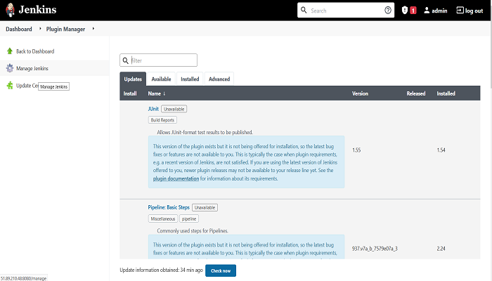The width and height of the screenshot is (492, 281).
Task: Click the admin user avatar icon
Action: (x=427, y=11)
